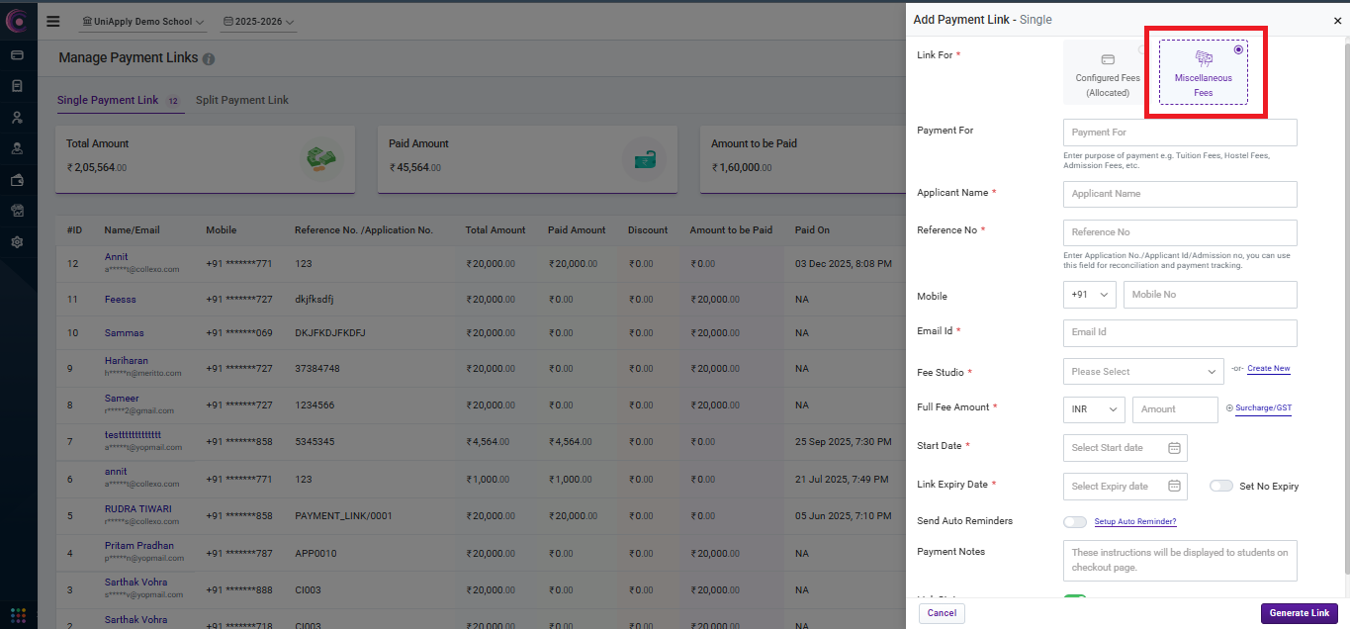Click the info icon beside Manage Payment Links
The width and height of the screenshot is (1350, 629).
209,59
